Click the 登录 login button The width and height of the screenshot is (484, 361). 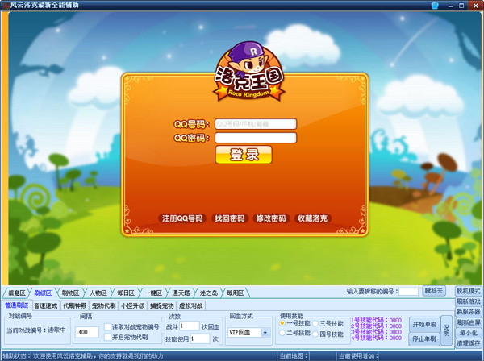tap(244, 155)
